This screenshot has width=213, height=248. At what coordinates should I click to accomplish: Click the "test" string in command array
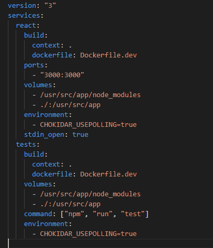[x=133, y=214]
